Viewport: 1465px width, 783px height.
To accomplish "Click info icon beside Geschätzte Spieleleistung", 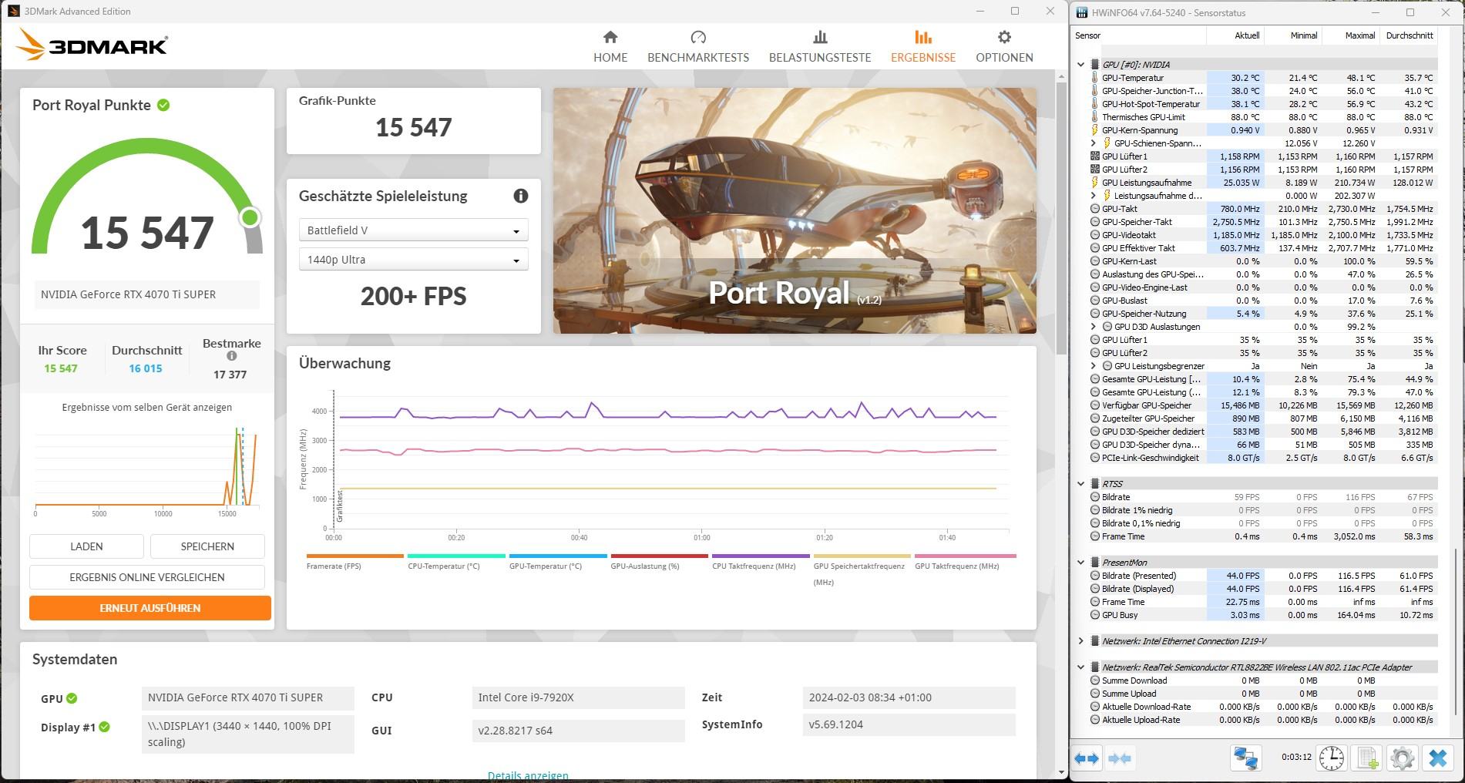I will click(x=521, y=196).
